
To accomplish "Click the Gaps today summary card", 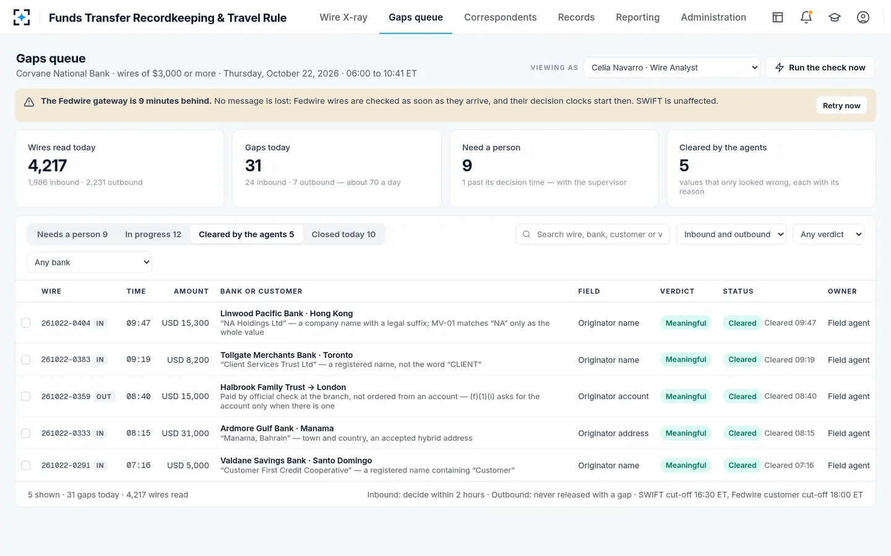I will point(337,168).
